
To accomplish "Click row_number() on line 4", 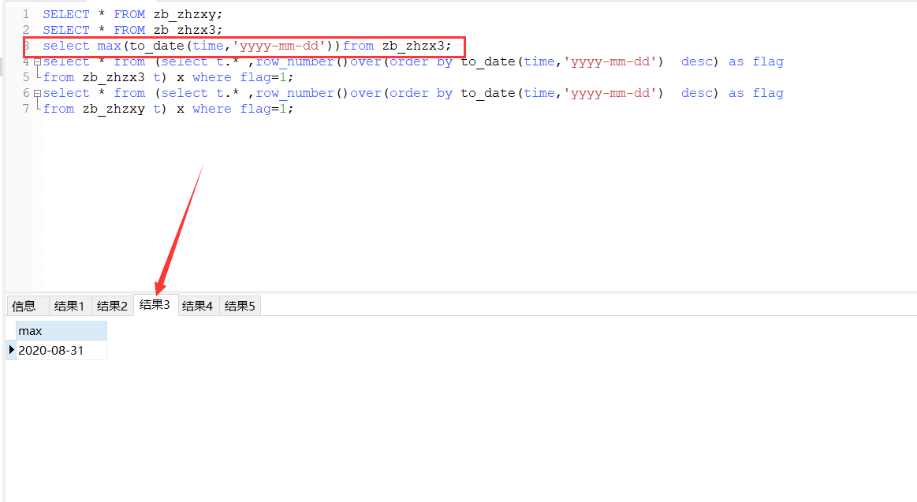I will (x=302, y=61).
